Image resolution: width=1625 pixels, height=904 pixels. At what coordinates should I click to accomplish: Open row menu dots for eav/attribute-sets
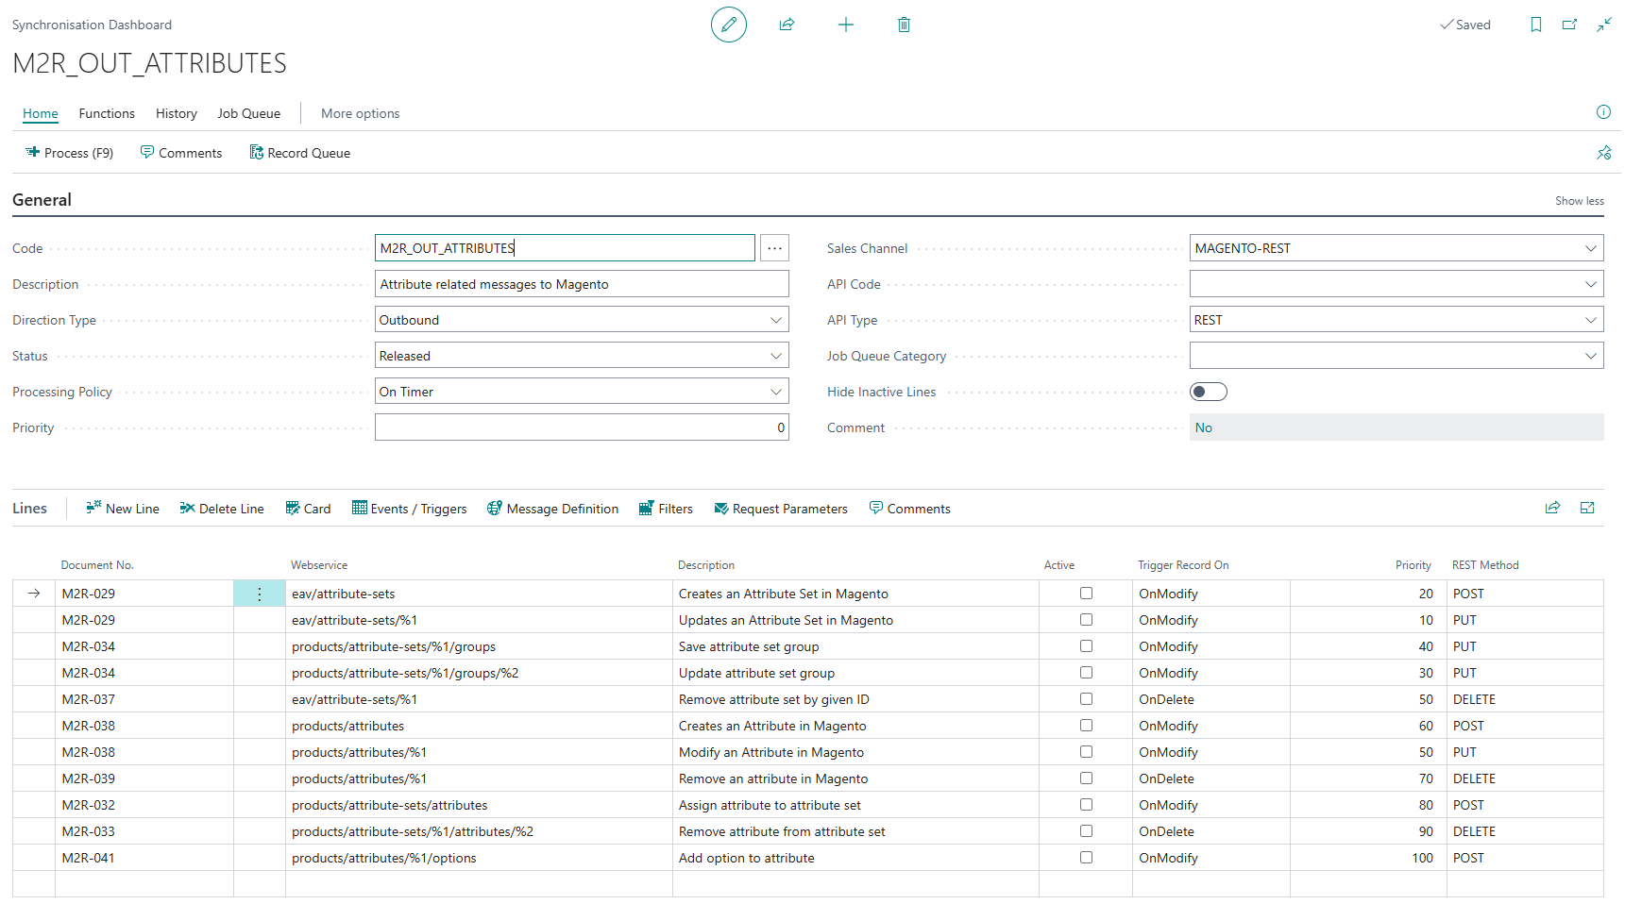pyautogui.click(x=260, y=594)
